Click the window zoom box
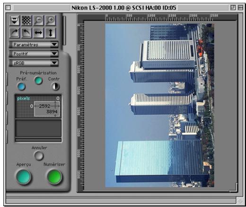 pyautogui.click(x=233, y=8)
